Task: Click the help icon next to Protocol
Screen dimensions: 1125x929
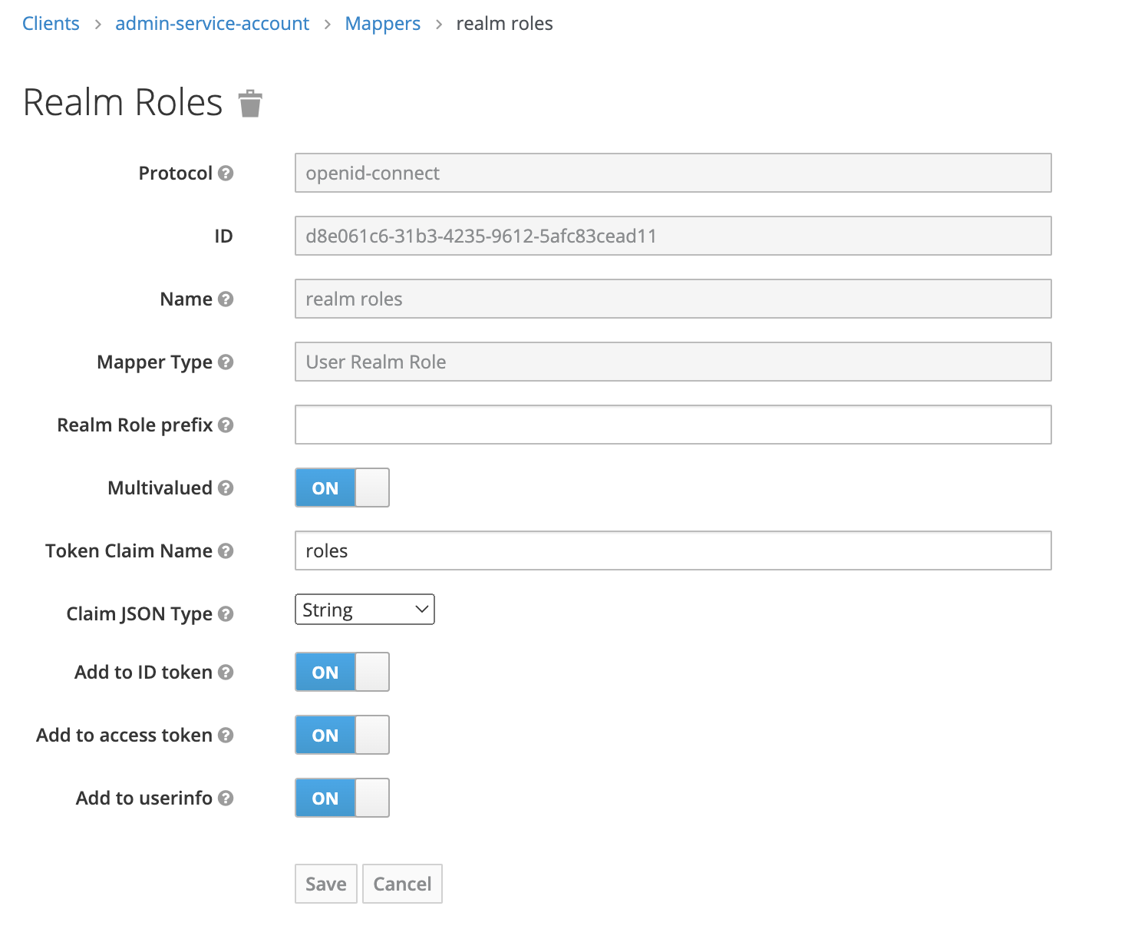Action: (x=226, y=173)
